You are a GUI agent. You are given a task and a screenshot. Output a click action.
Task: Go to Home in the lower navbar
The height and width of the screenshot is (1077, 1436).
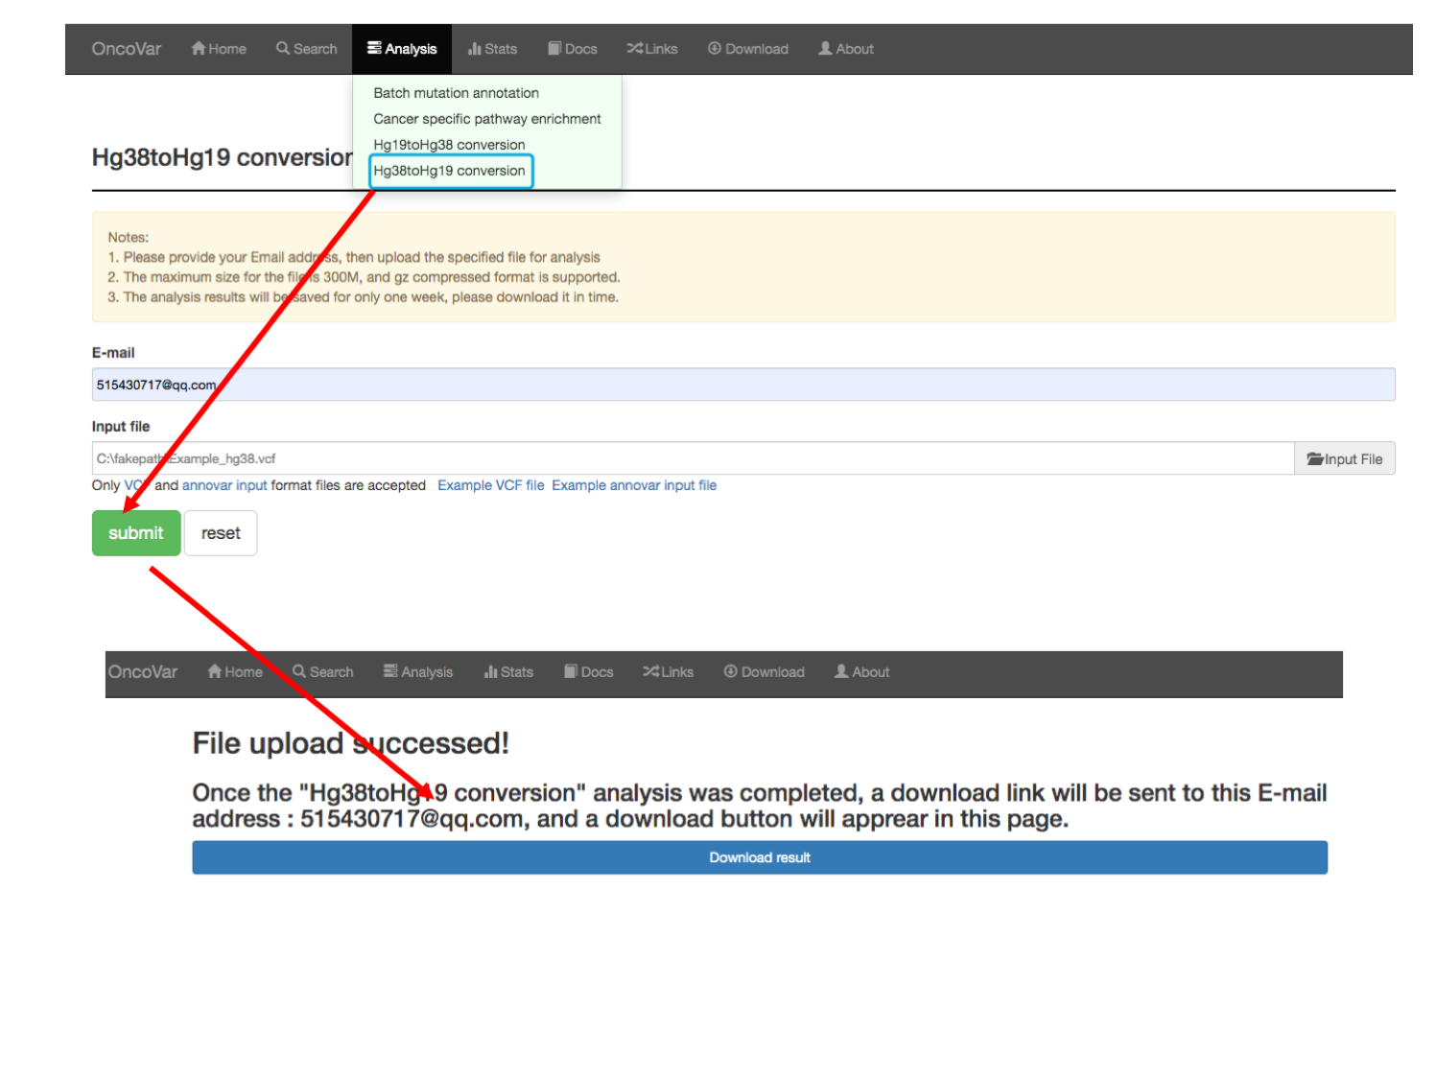(235, 672)
